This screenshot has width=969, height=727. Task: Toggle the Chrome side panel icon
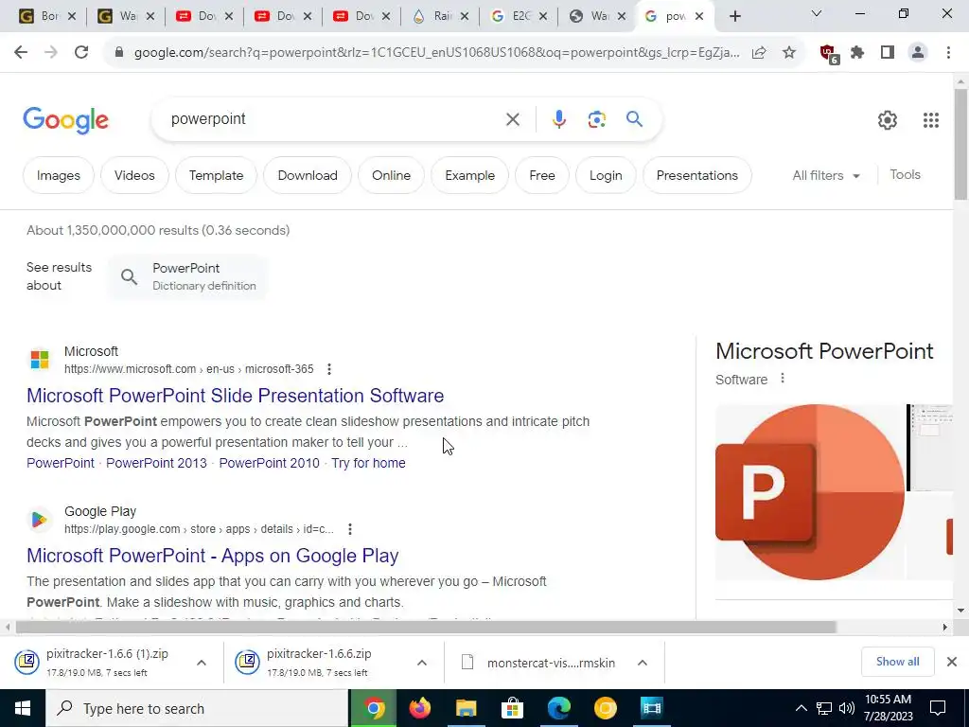888,53
